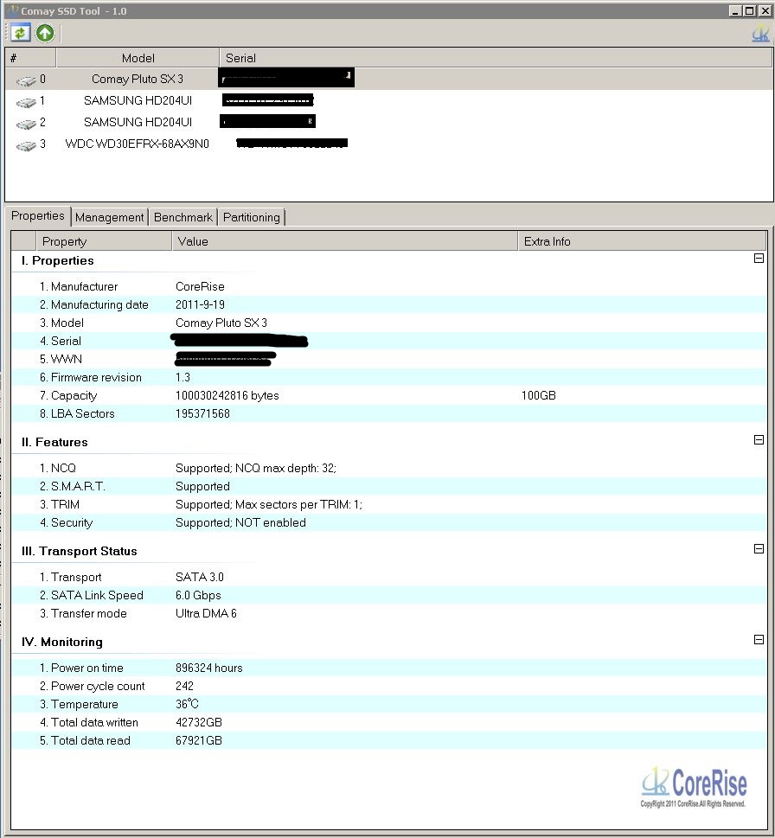
Task: Open the Partitioning tab
Action: click(251, 217)
